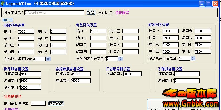Click 登陆网关 端口七 input field
This screenshot has height=110, width=221.
coord(58,45)
